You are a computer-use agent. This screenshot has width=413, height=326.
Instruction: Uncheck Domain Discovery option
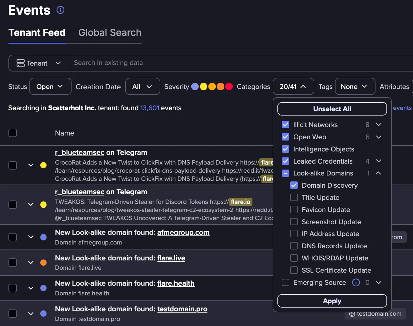click(x=294, y=185)
